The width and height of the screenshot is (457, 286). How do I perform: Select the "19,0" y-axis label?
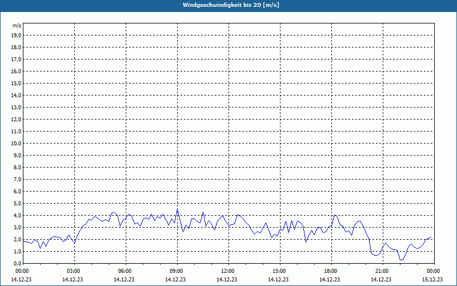click(x=16, y=35)
